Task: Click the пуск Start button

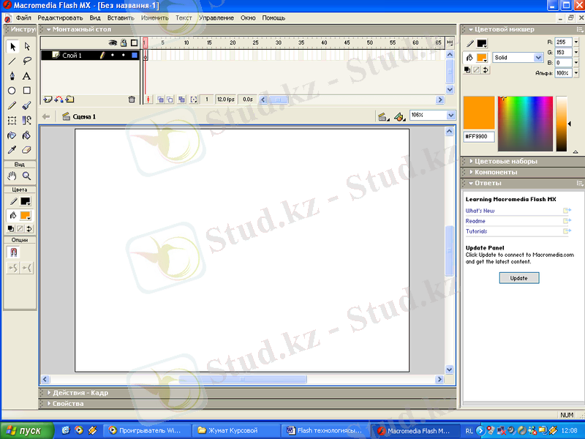Action: 27,430
